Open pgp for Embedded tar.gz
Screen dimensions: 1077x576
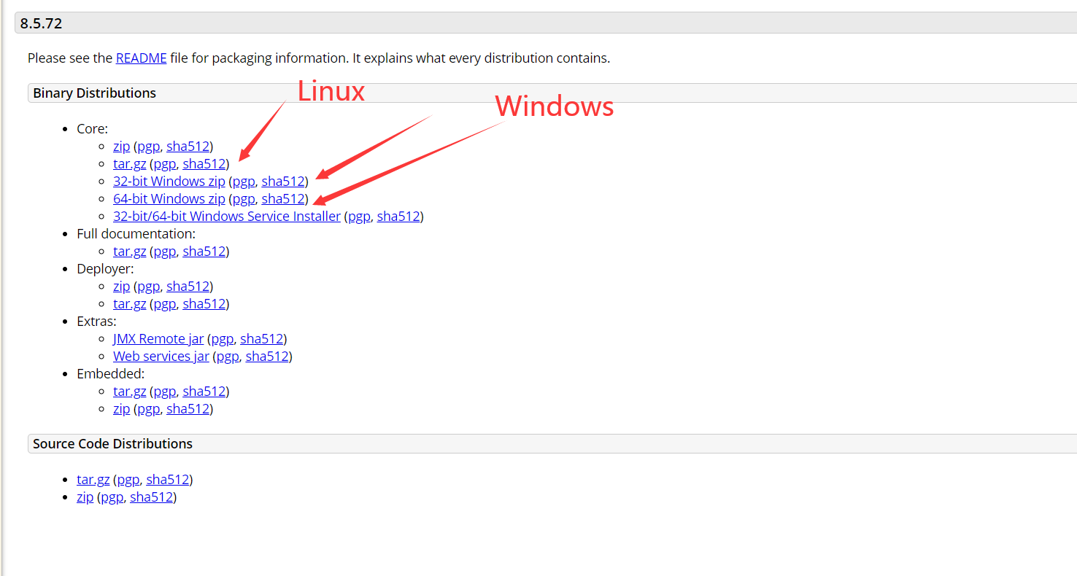164,392
